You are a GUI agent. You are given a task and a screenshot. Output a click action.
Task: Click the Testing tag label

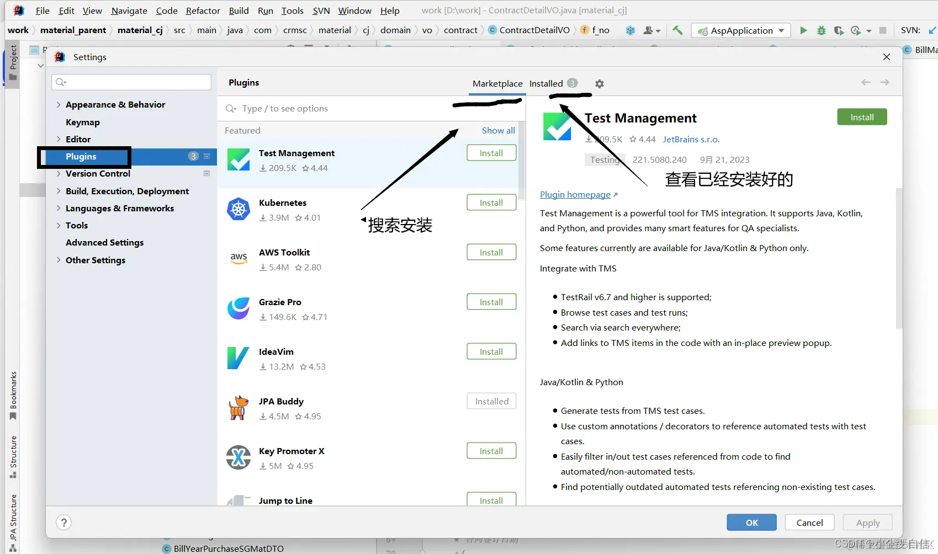[x=605, y=159]
